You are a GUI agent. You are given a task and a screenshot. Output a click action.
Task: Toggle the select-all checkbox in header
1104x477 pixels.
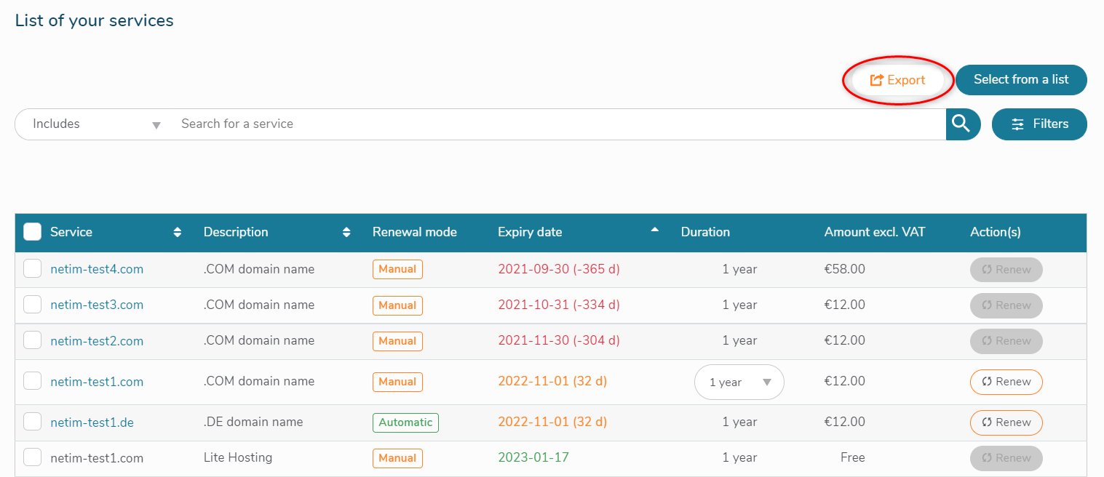coord(33,232)
